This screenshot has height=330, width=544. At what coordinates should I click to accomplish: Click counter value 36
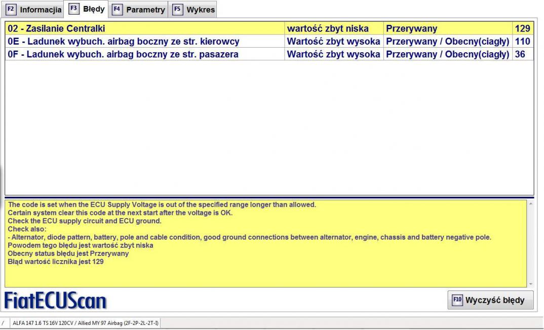523,54
